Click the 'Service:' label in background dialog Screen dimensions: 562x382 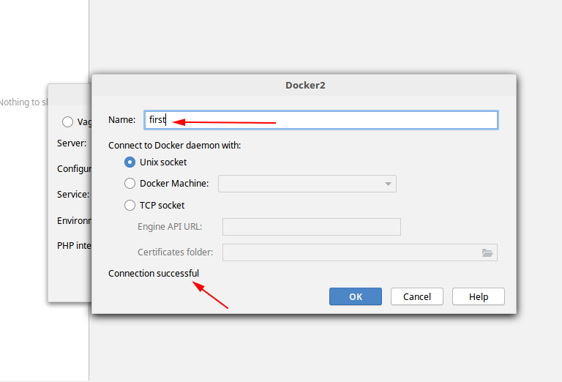tap(73, 194)
